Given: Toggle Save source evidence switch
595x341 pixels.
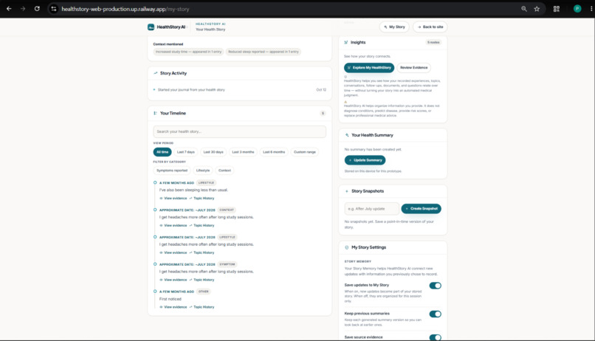Looking at the screenshot, I should click(x=436, y=337).
